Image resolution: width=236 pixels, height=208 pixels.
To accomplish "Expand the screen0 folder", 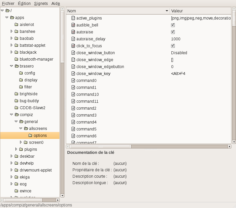I will [x=21, y=142].
